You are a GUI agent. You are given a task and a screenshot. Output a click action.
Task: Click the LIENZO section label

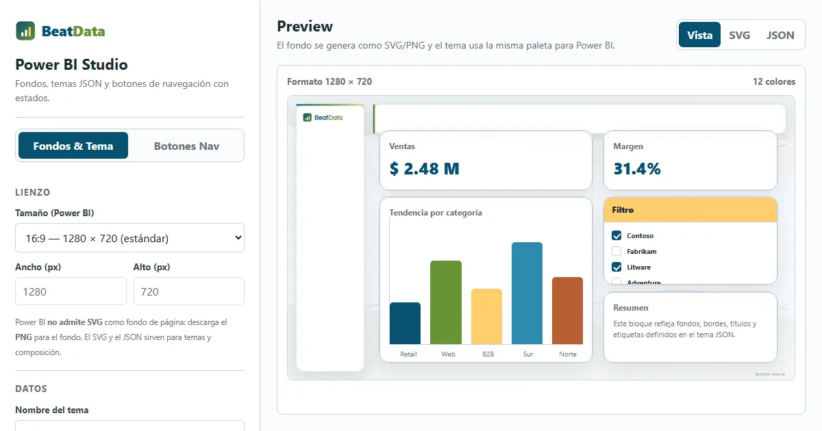coord(33,192)
